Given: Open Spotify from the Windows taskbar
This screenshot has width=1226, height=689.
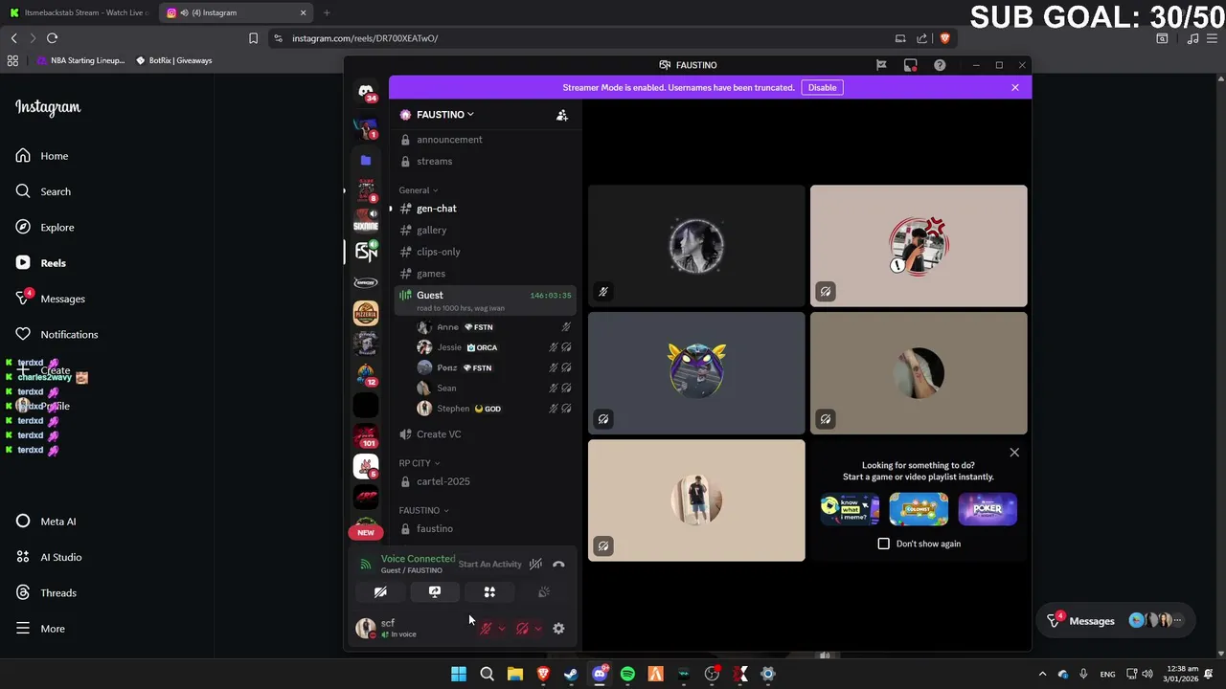Looking at the screenshot, I should click(627, 674).
